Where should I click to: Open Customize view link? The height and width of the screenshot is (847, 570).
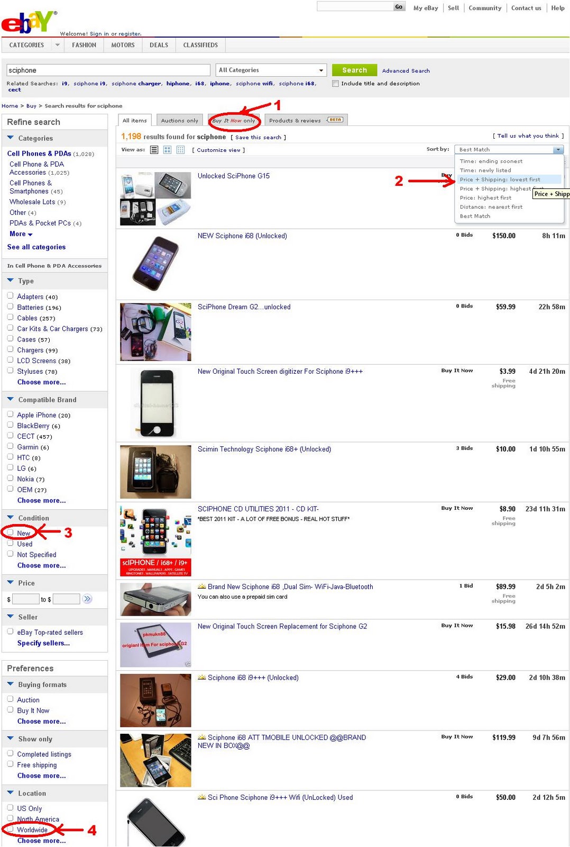point(218,150)
